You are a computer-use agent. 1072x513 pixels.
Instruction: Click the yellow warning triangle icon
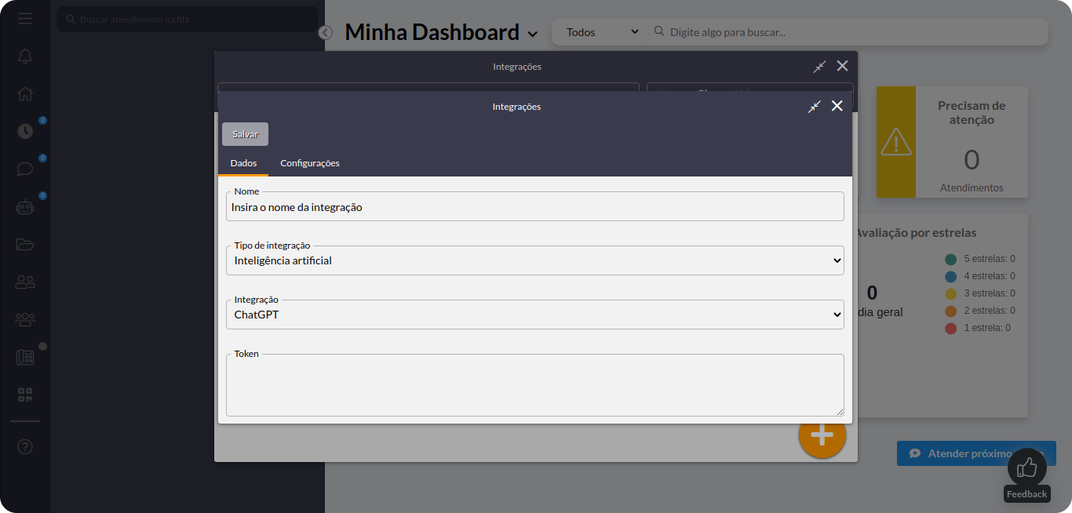[x=895, y=142]
